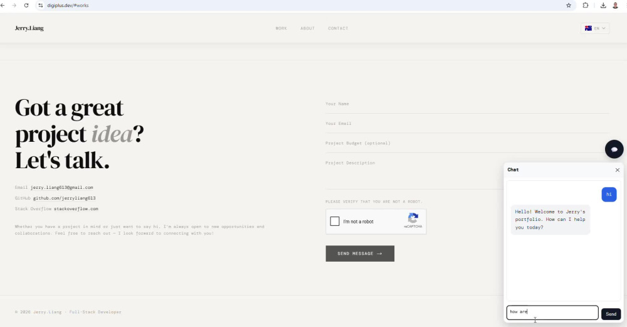627x327 pixels.
Task: Toggle the round chat bubble launcher icon
Action: (614, 149)
